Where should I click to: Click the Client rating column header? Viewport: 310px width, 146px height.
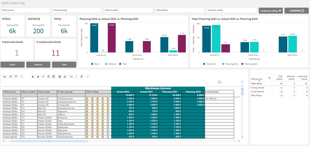coord(98,92)
